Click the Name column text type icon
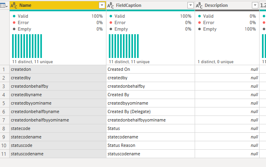 pyautogui.click(x=14, y=5)
